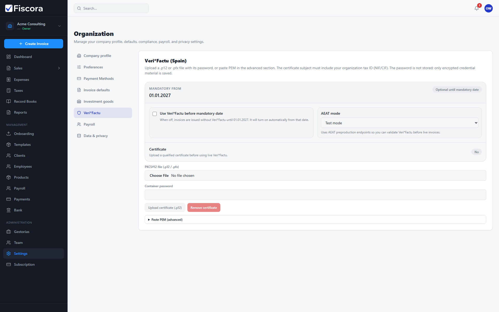The image size is (499, 312).
Task: Click the Acme Consulting building icon
Action: point(10,26)
